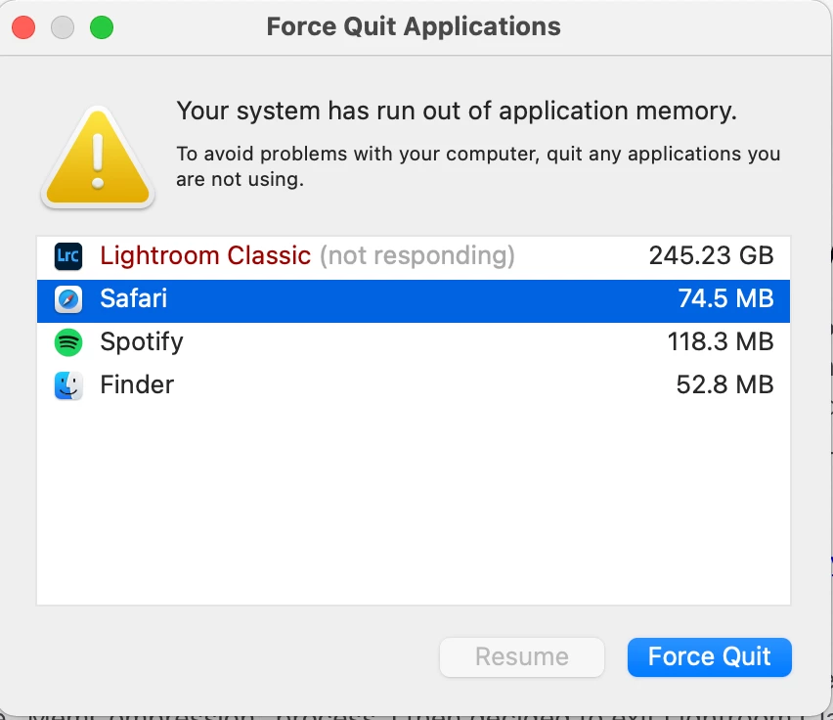This screenshot has height=720, width=833.
Task: Click the 74.5 MB Safari memory value
Action: (725, 299)
